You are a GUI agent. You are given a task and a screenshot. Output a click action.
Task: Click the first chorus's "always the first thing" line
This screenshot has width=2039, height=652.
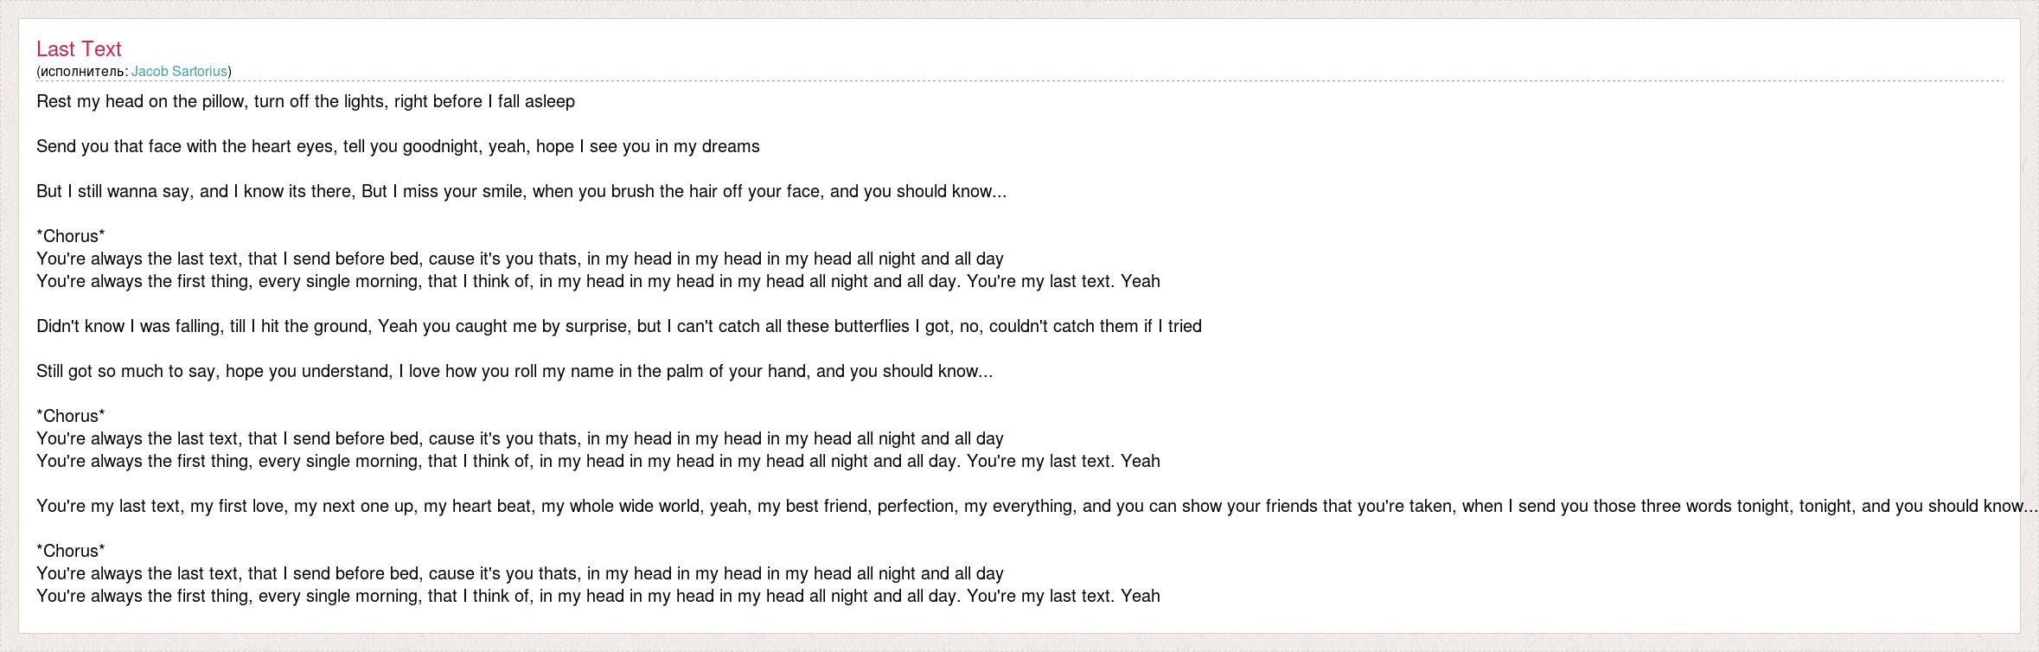[598, 282]
